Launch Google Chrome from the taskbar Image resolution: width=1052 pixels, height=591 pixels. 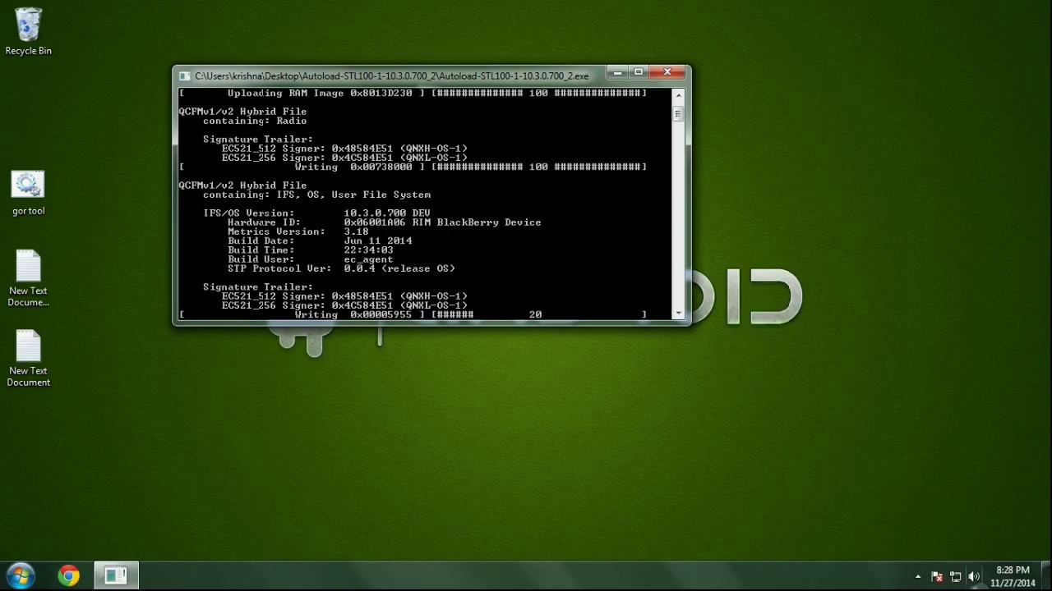pyautogui.click(x=69, y=575)
